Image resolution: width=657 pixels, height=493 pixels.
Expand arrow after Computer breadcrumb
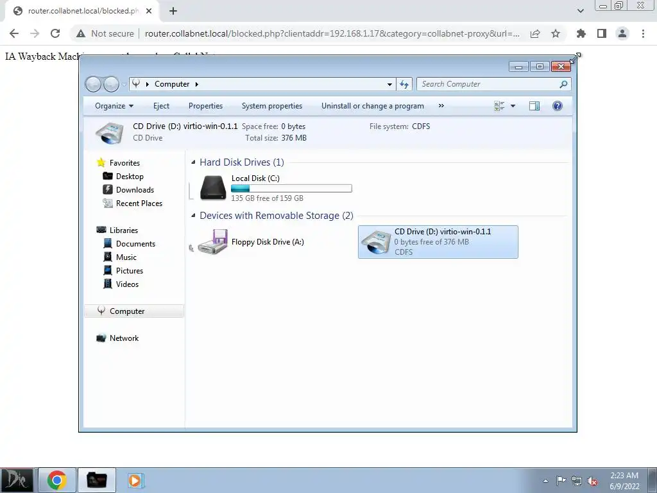click(x=196, y=84)
